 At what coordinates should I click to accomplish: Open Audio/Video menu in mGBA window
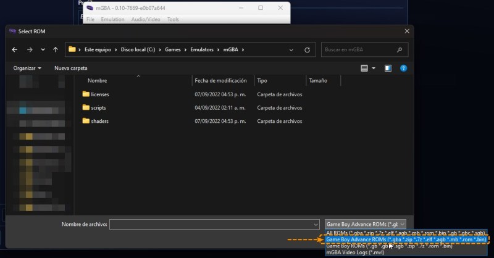pos(146,20)
